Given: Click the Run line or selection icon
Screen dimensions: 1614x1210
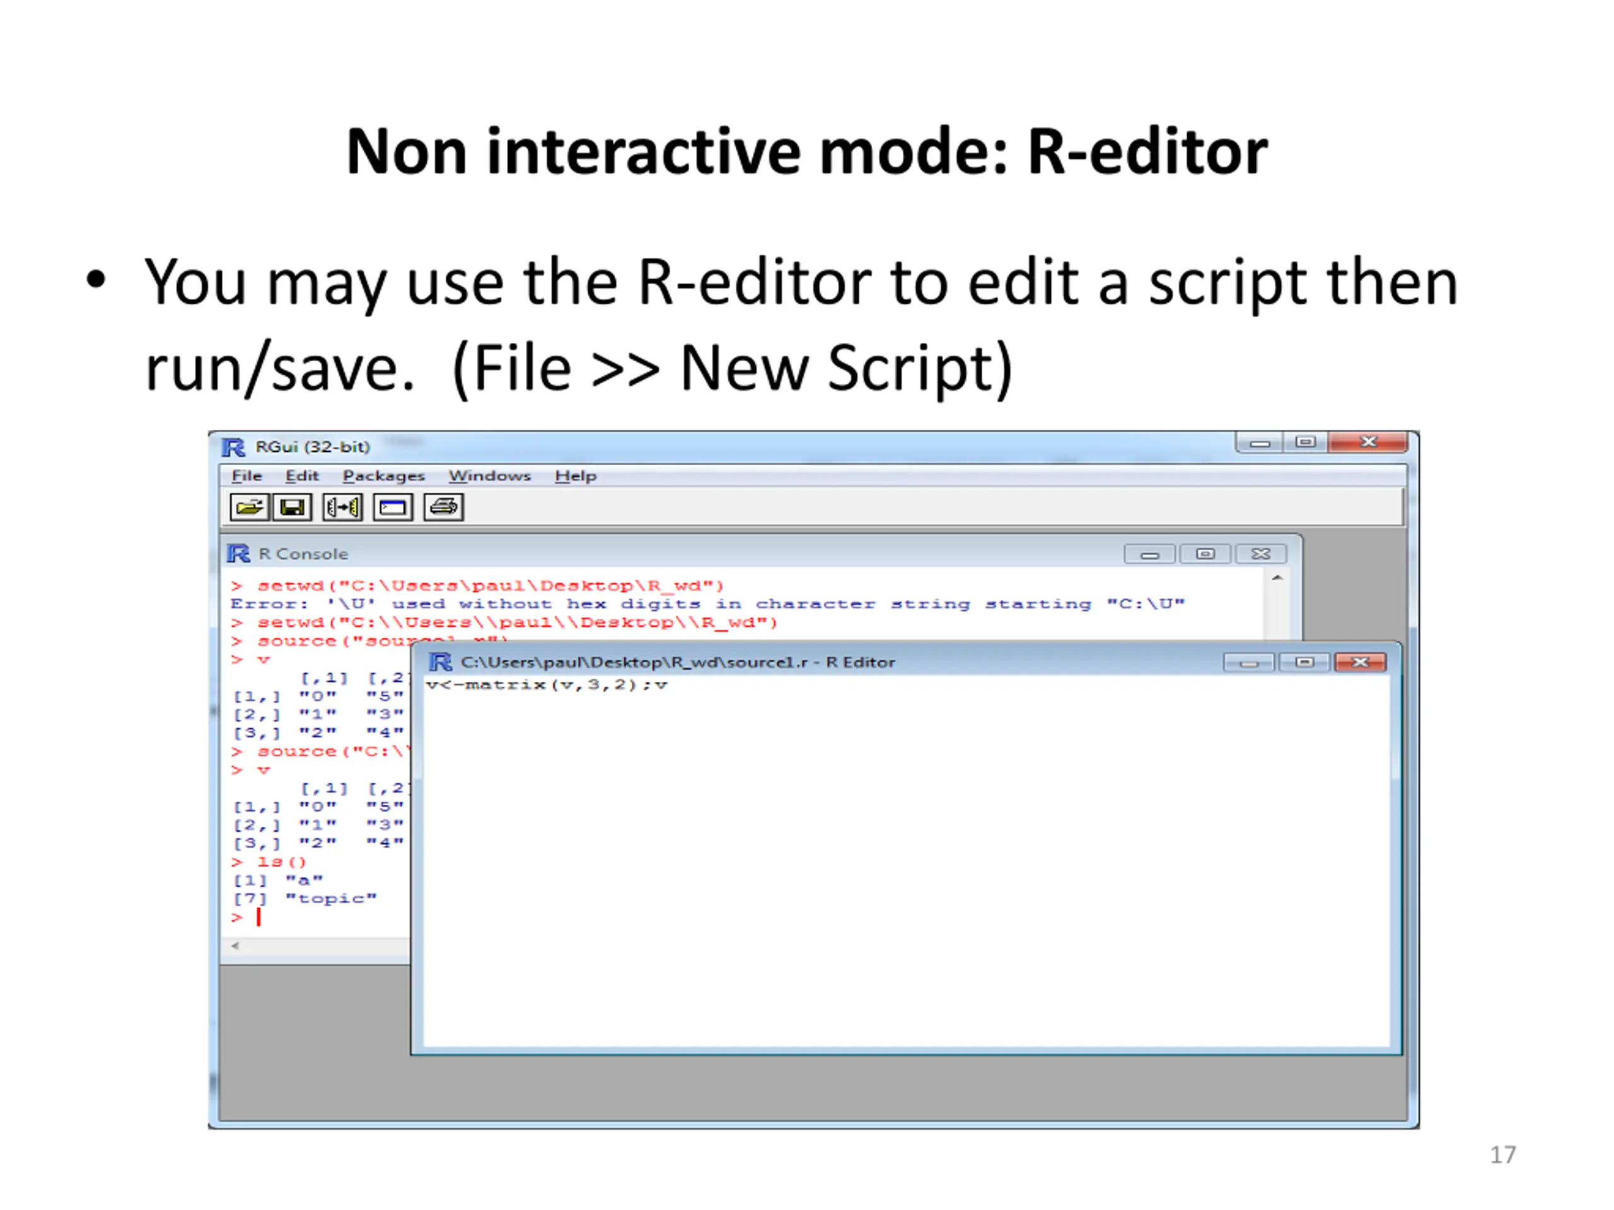Looking at the screenshot, I should (x=342, y=507).
